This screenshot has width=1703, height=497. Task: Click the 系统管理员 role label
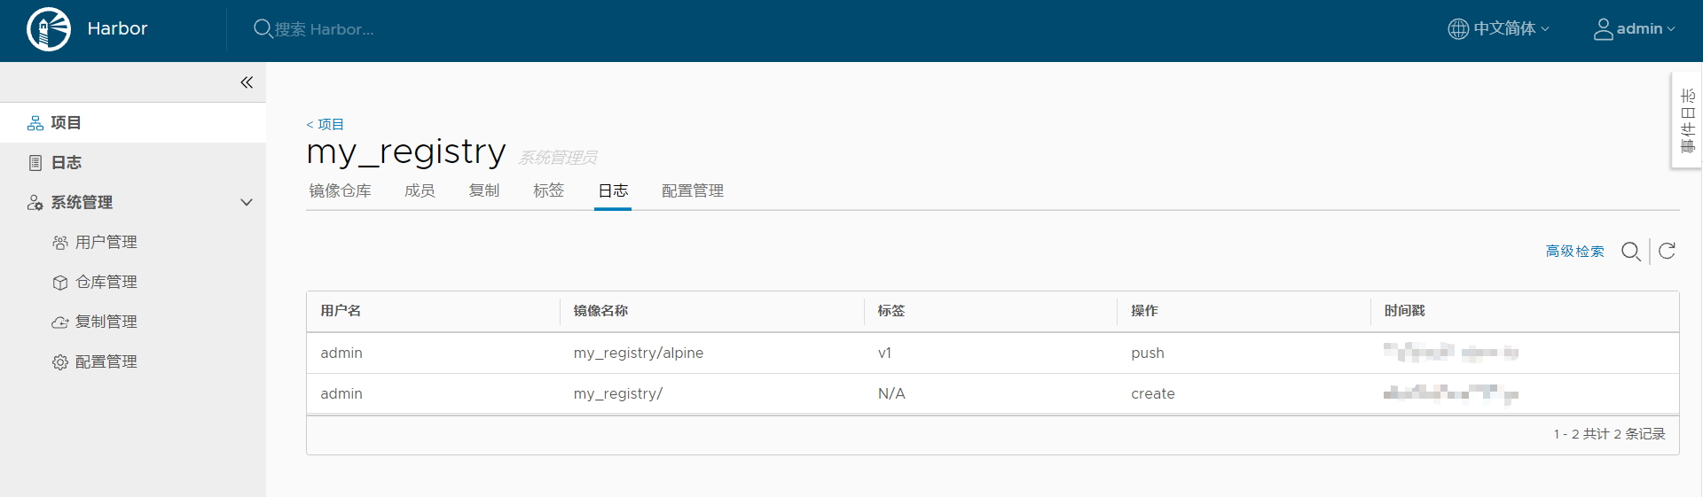coord(558,158)
